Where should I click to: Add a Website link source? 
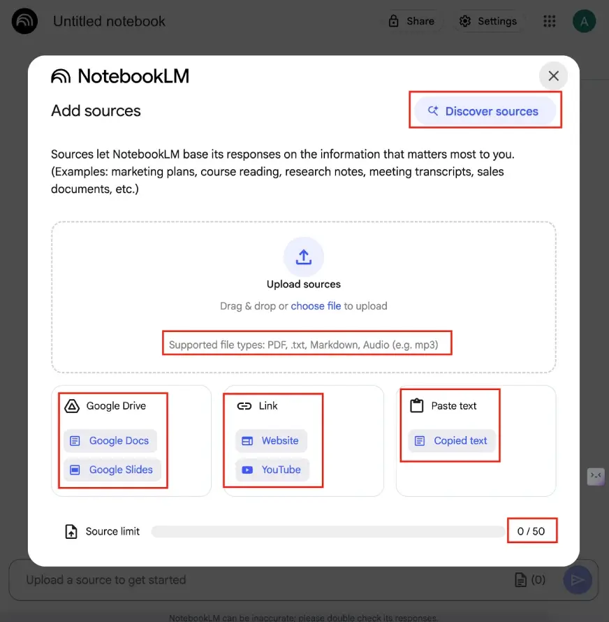(x=271, y=441)
